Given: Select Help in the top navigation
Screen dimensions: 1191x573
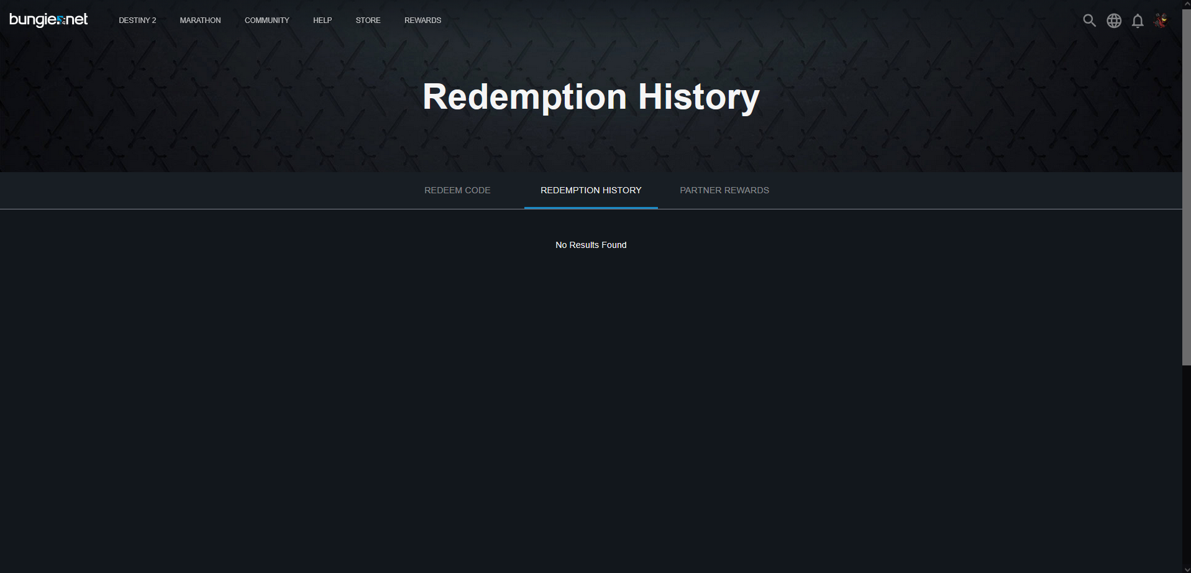Looking at the screenshot, I should pyautogui.click(x=322, y=21).
